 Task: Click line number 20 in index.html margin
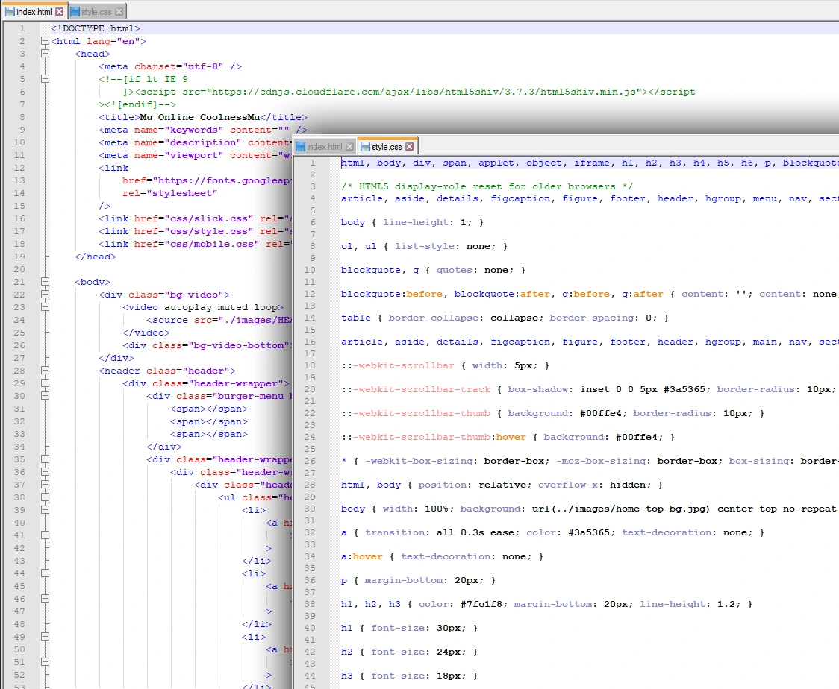pos(19,269)
